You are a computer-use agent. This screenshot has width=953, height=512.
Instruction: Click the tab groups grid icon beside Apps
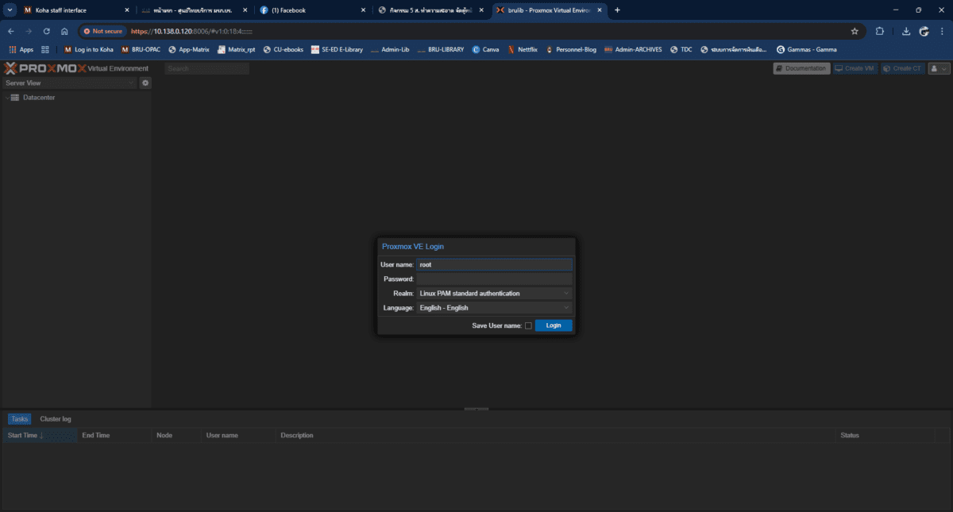coord(45,49)
